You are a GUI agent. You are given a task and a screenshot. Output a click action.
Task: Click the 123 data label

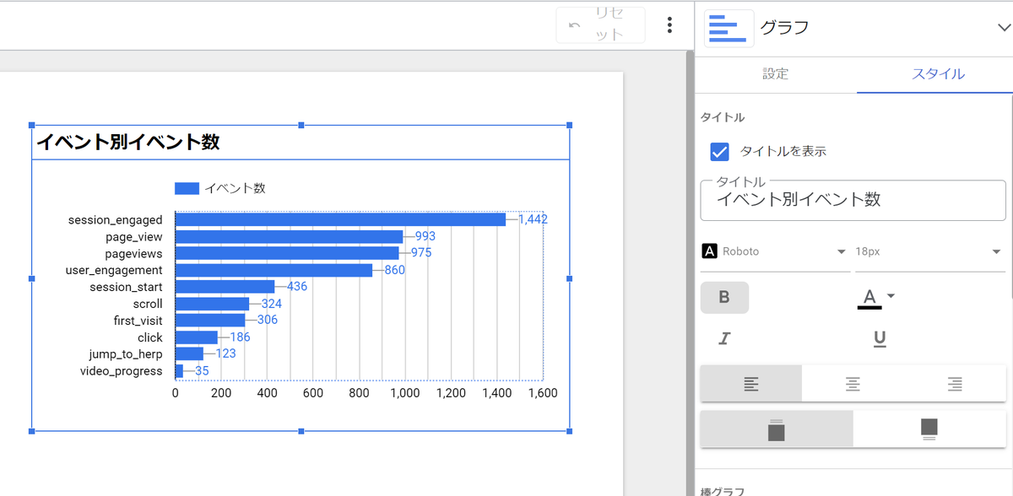click(225, 354)
